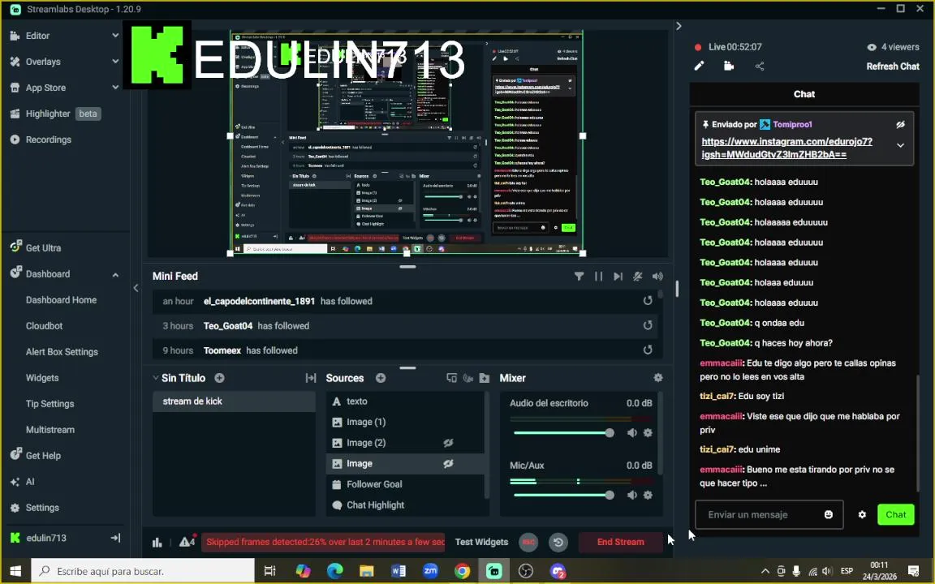Open Widgets sidebar entry
The width and height of the screenshot is (935, 584).
(x=41, y=378)
